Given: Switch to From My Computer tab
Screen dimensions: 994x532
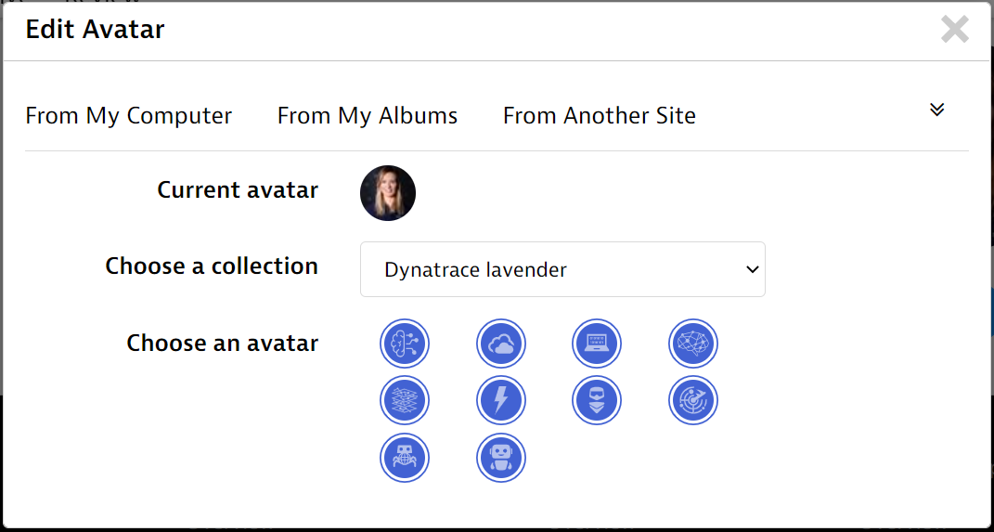Looking at the screenshot, I should click(129, 116).
